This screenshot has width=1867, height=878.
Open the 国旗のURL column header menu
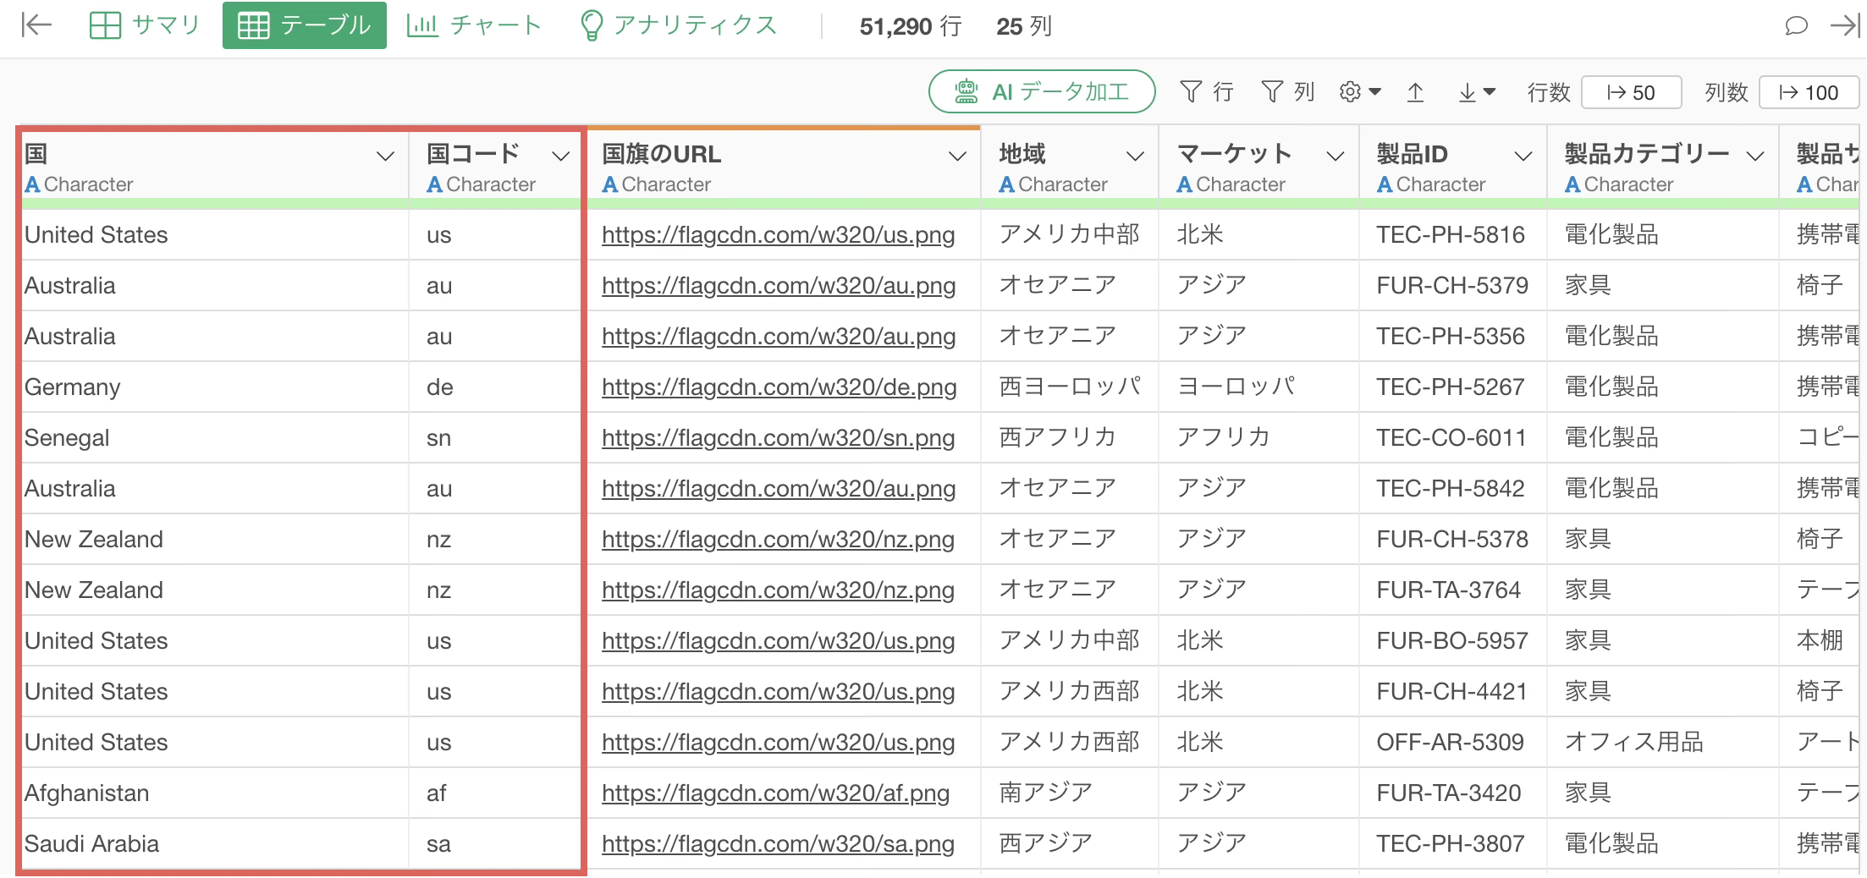point(957,156)
